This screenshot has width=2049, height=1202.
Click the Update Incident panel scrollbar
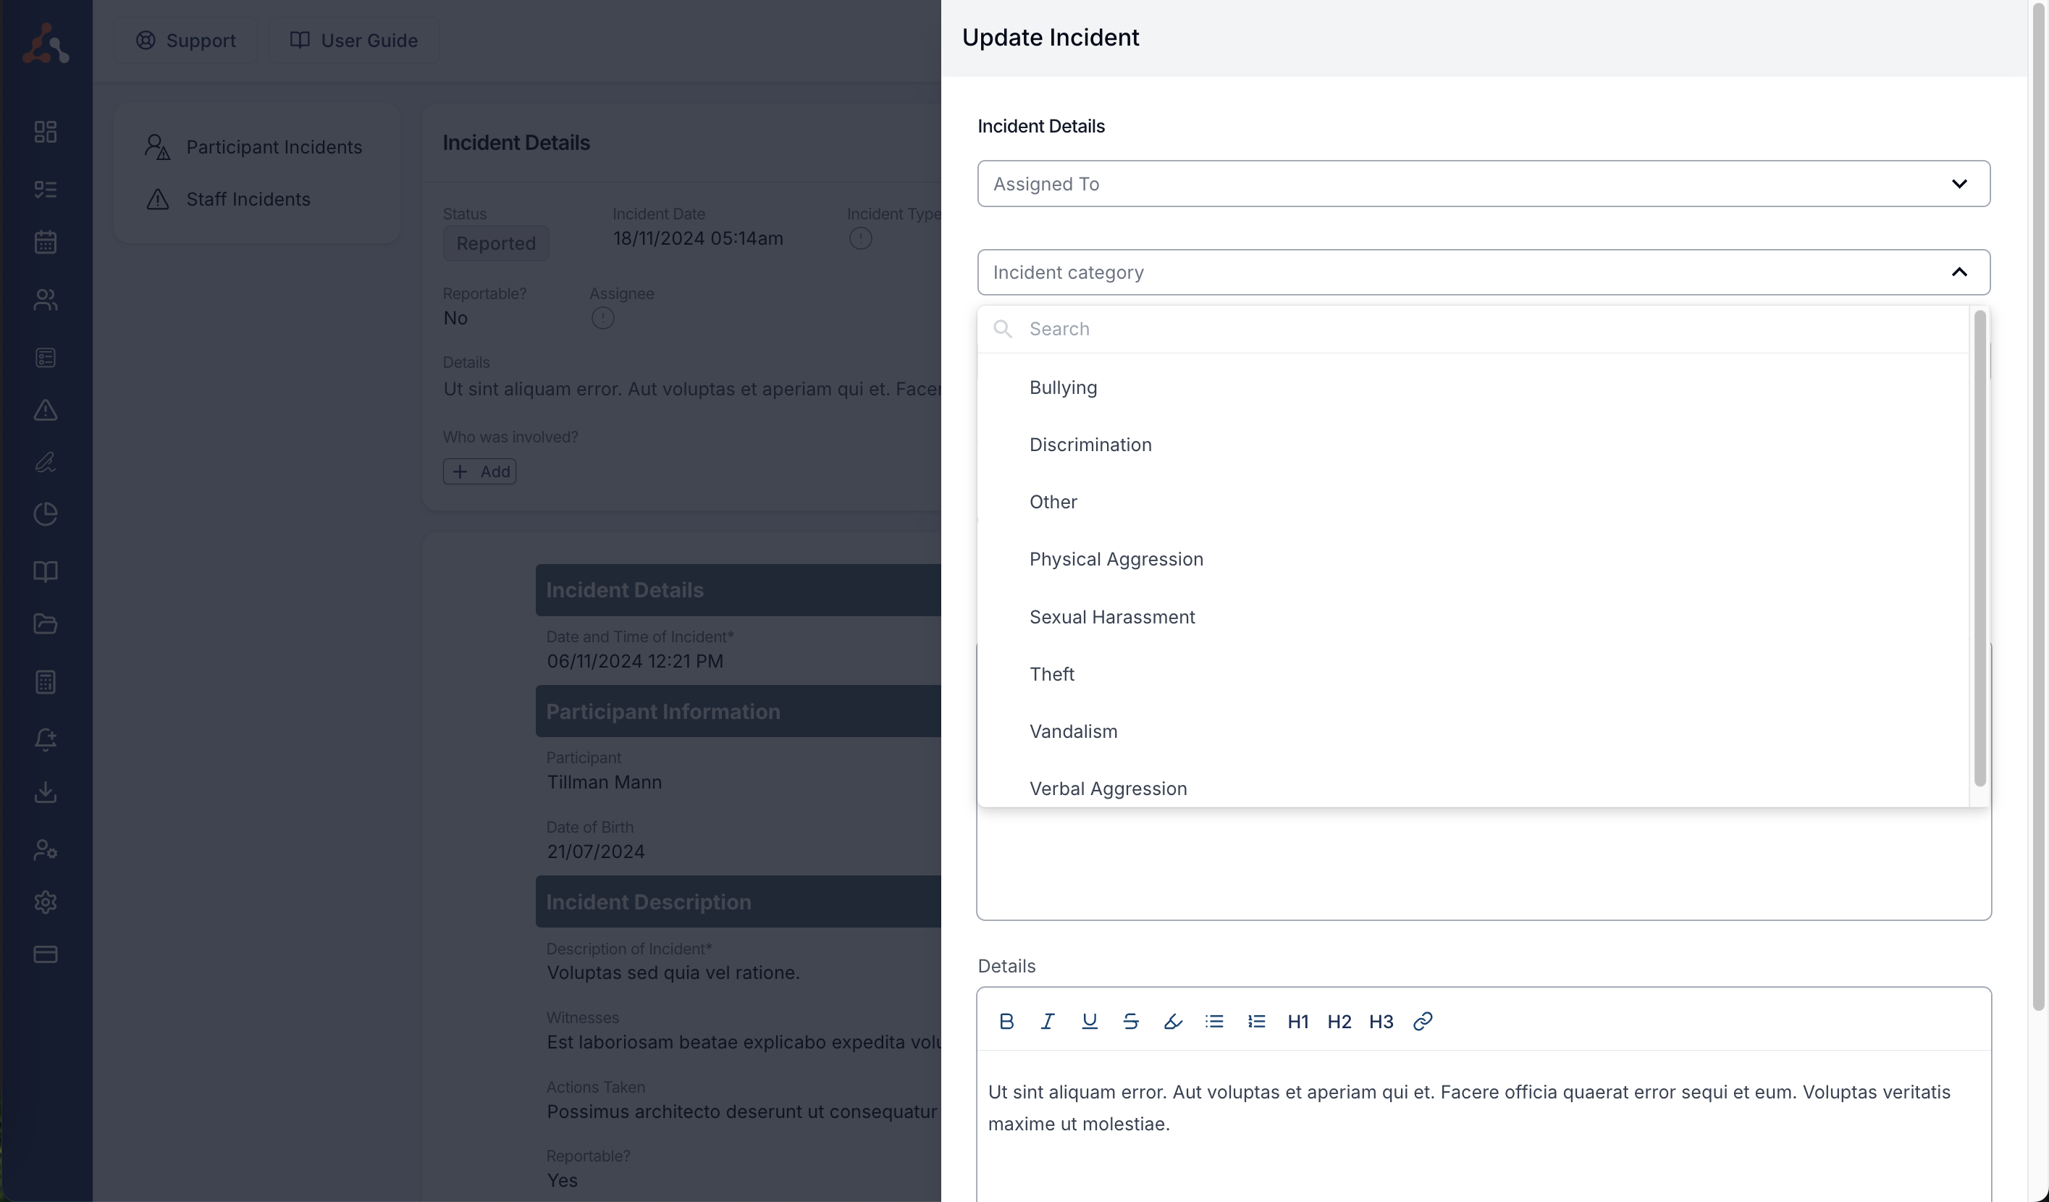[x=2038, y=506]
